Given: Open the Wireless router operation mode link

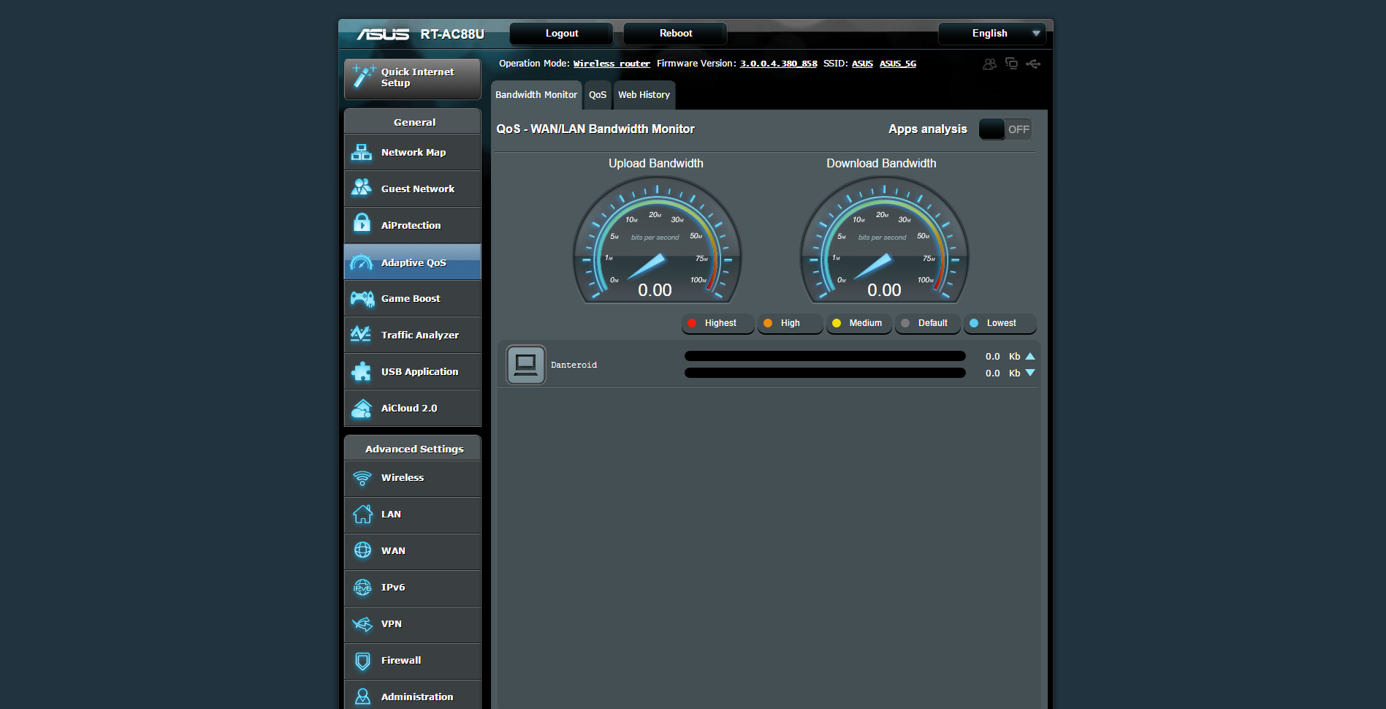Looking at the screenshot, I should point(612,64).
